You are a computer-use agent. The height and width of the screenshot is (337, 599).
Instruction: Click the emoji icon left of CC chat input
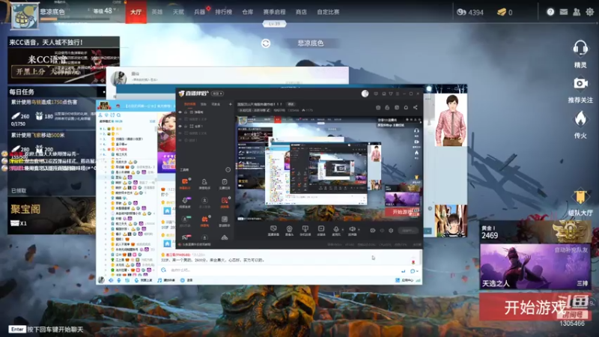163,270
